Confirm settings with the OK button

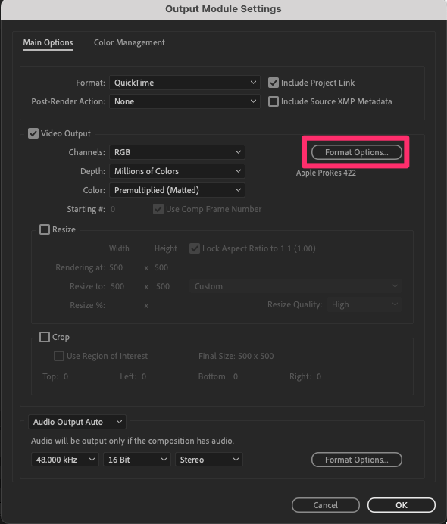point(402,505)
